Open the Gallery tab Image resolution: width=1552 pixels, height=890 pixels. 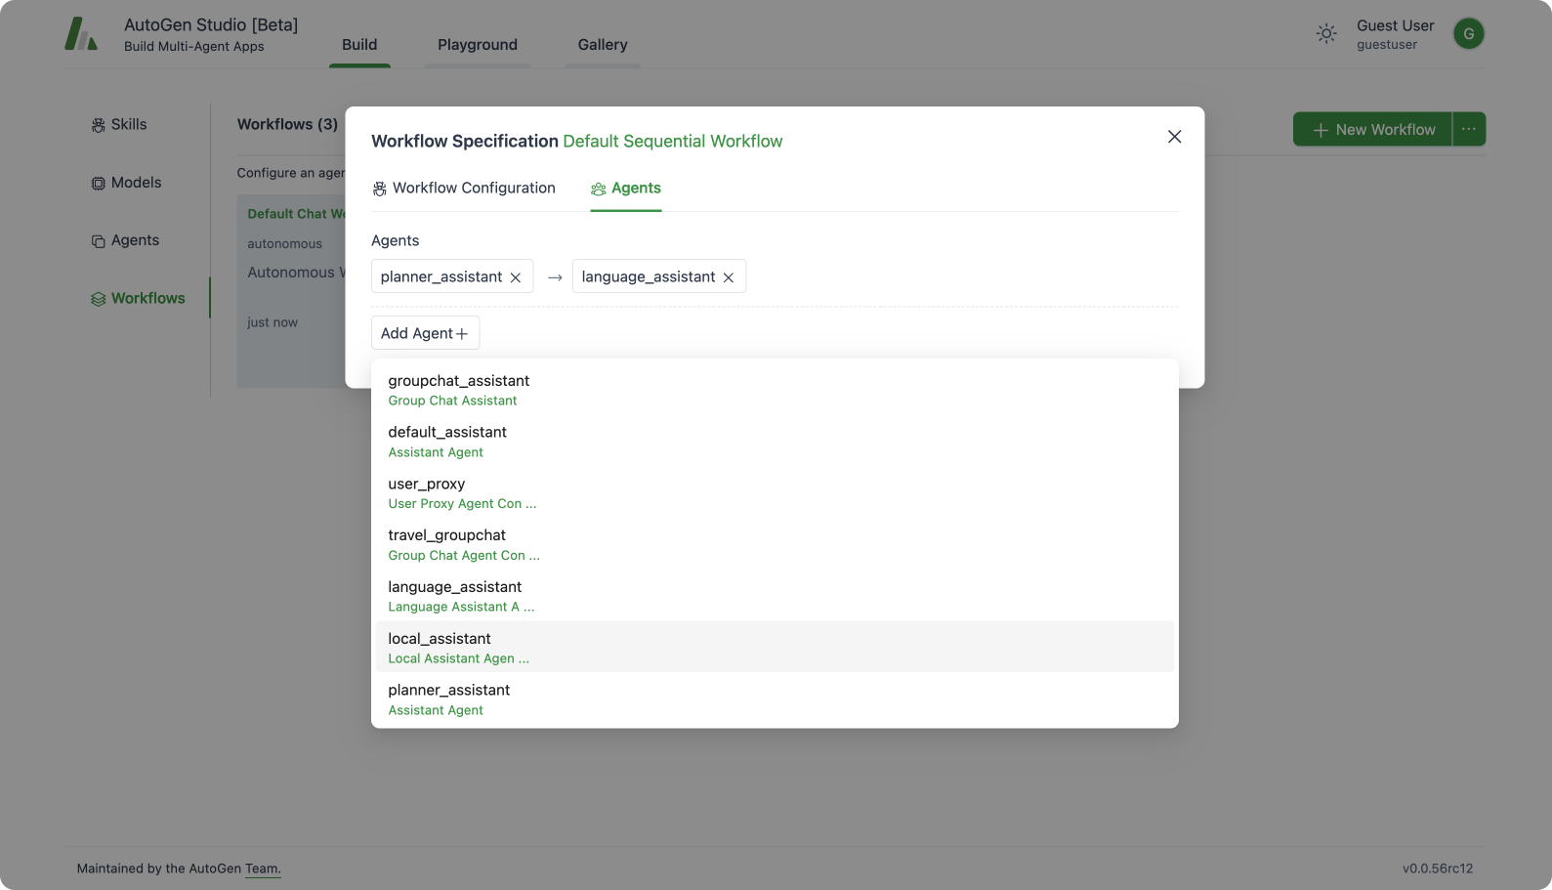(603, 45)
